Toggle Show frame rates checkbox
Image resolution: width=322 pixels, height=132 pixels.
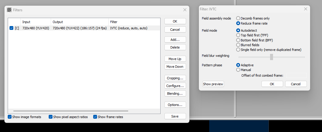click(x=95, y=117)
